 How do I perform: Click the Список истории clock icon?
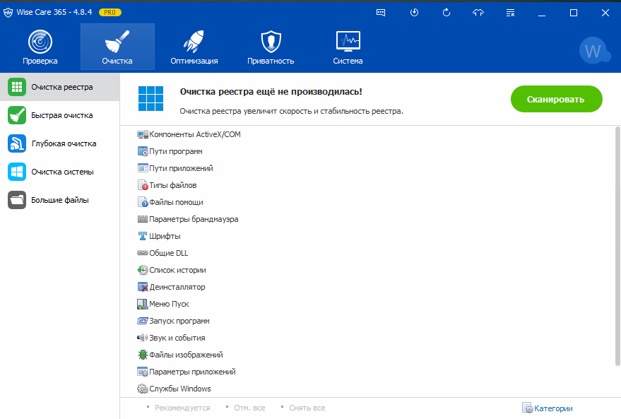(x=143, y=270)
